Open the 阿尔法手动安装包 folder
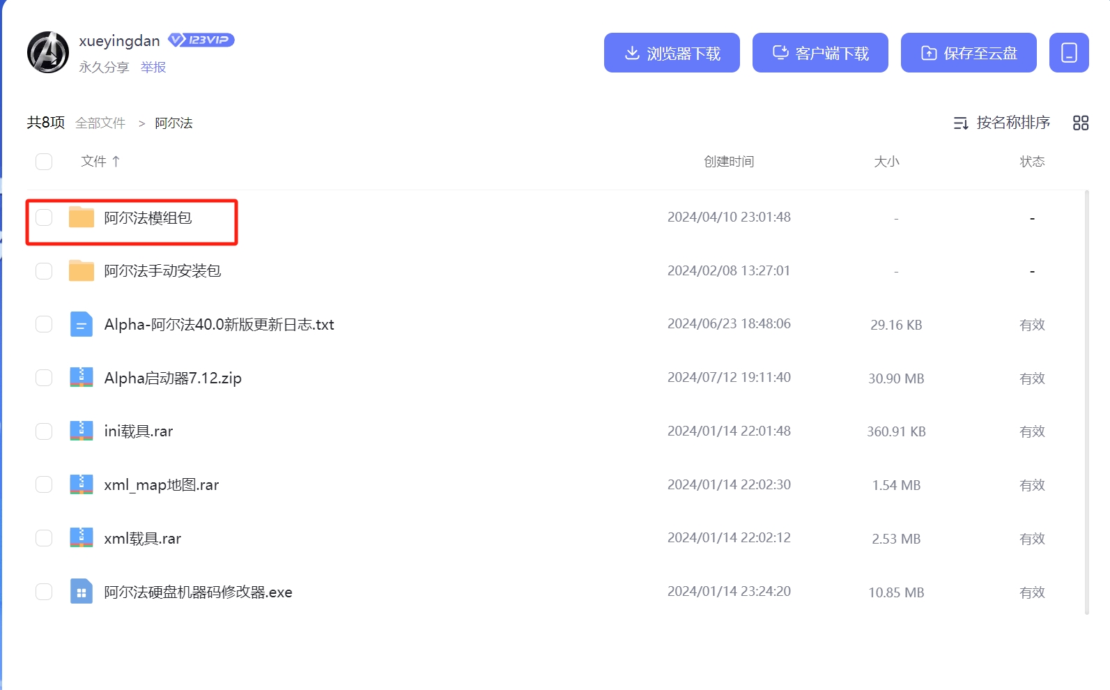Screen dimensions: 1110x690 162,271
